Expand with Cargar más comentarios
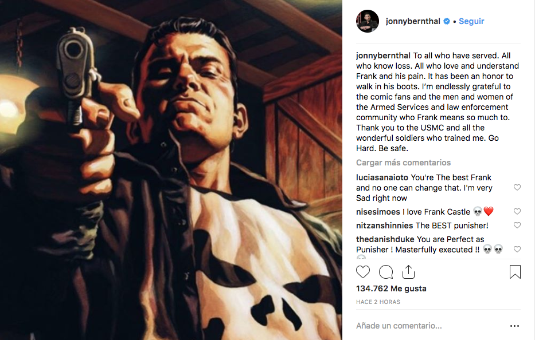 (x=403, y=163)
